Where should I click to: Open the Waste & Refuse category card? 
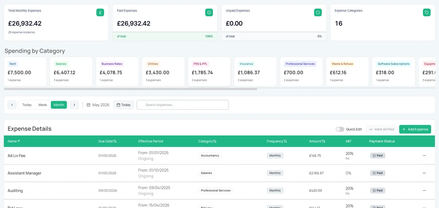[347, 72]
